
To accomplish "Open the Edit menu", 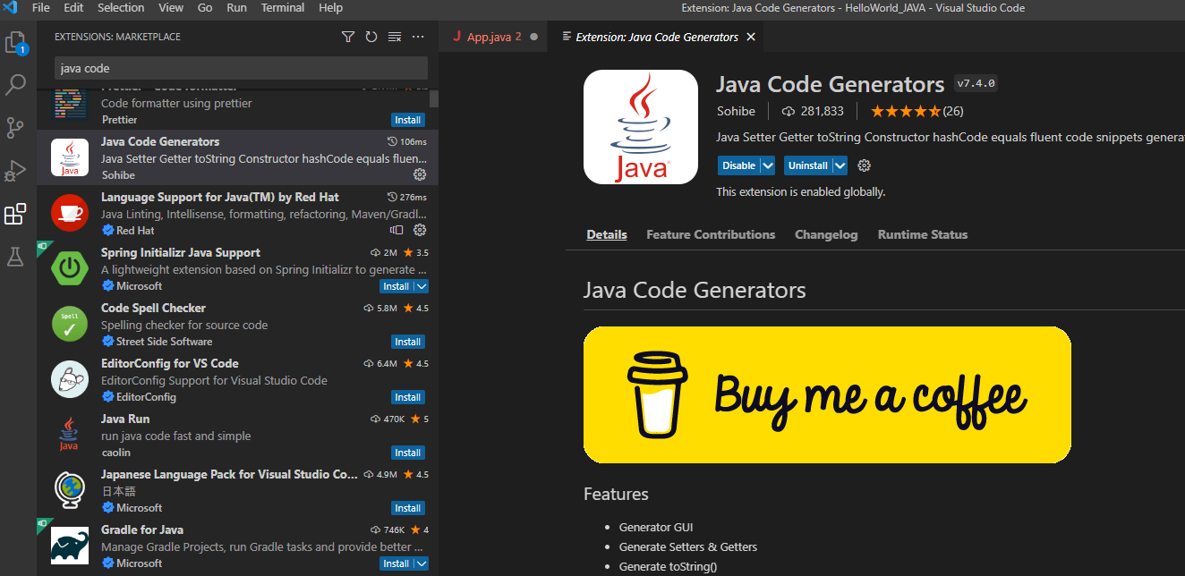I will (x=73, y=8).
